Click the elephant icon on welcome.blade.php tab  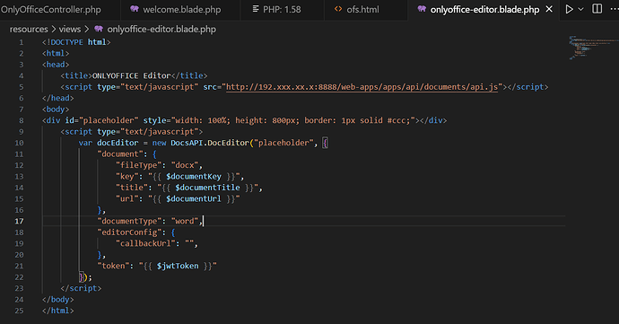pyautogui.click(x=135, y=9)
